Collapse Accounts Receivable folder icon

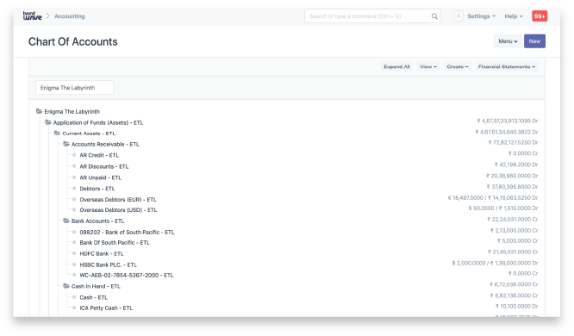66,144
